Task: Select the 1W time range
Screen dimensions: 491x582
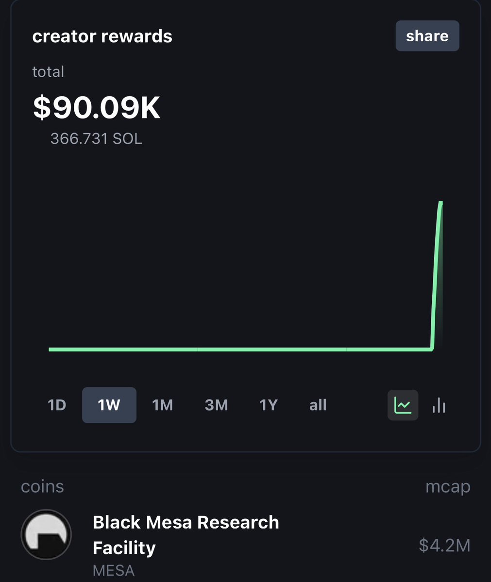Action: (x=109, y=405)
